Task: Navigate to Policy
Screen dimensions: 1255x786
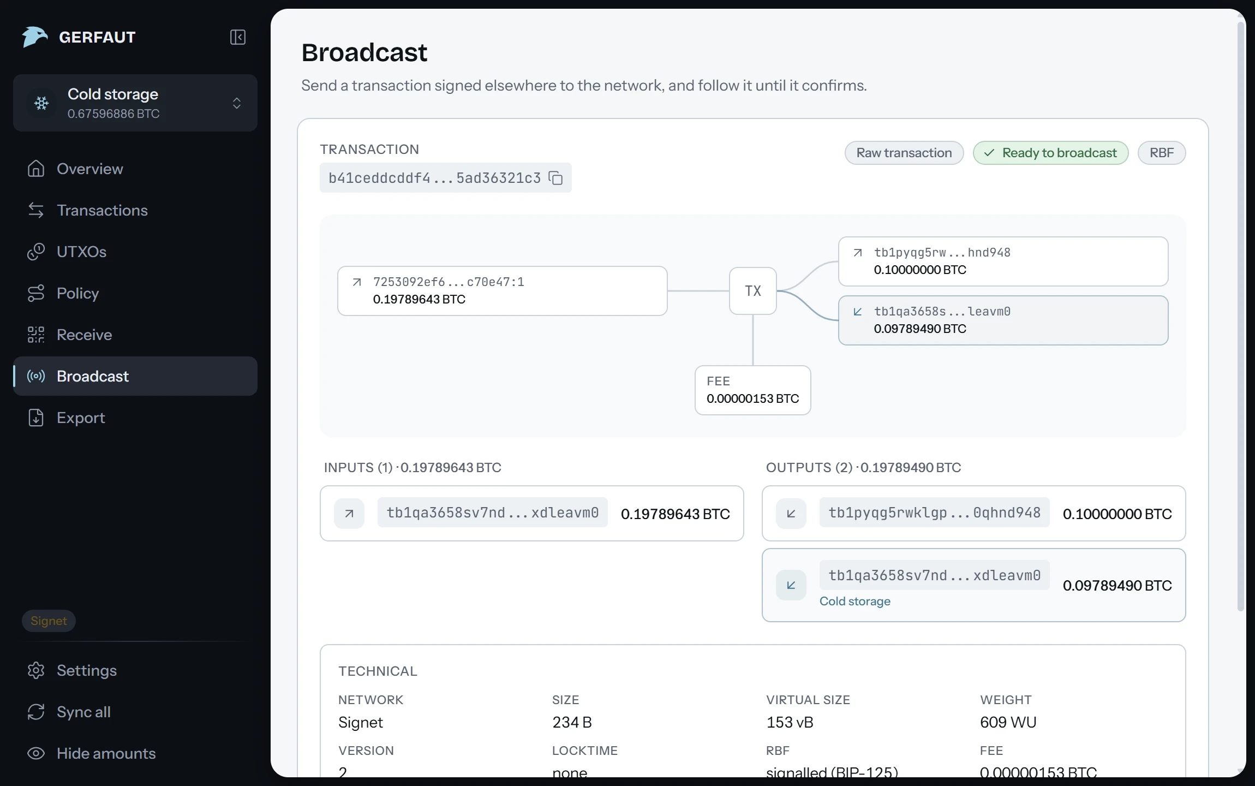Action: coord(135,293)
